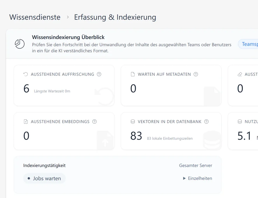The height and width of the screenshot is (198, 258).
Task: Show help for Ausstehende Auffrischung
Action: tap(99, 74)
